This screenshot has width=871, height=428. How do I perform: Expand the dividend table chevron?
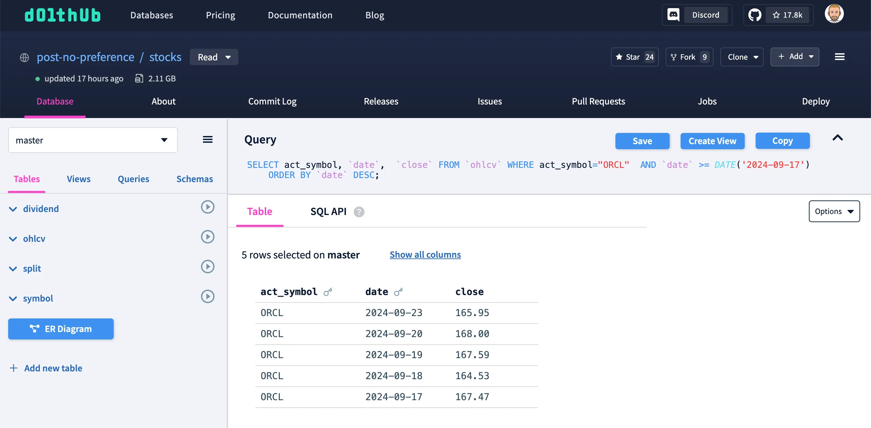13,209
